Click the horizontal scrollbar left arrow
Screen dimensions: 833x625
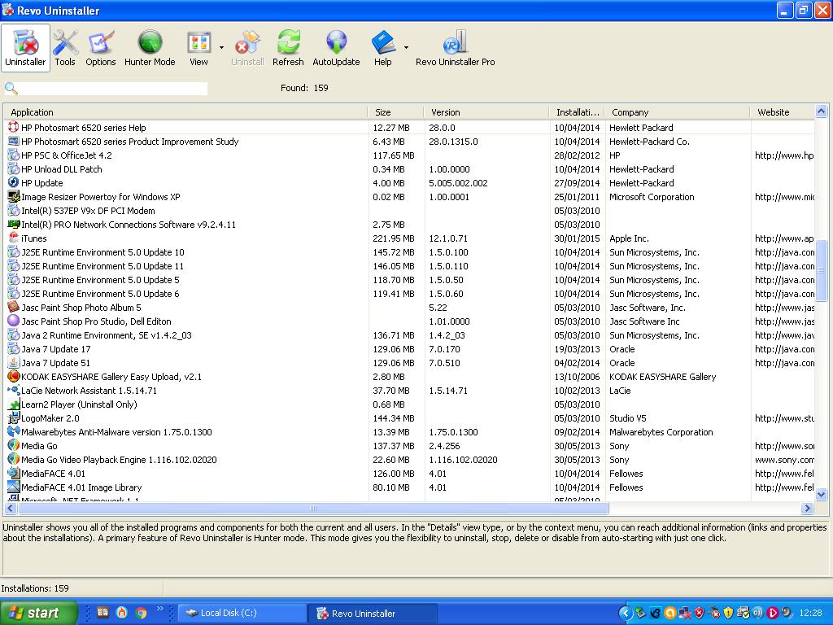coord(10,508)
